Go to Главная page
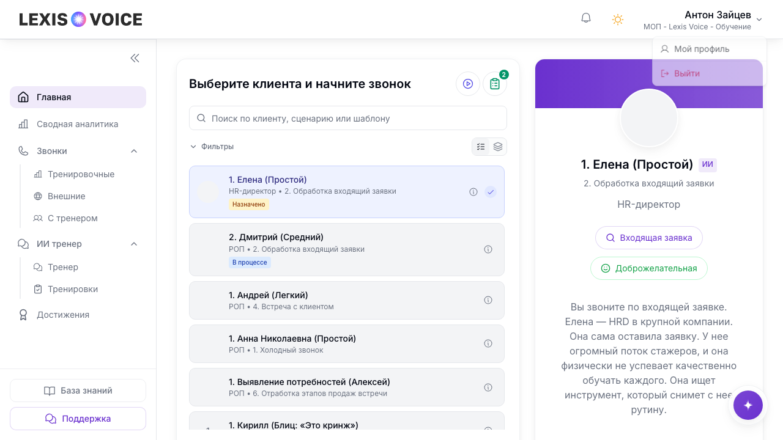 (x=78, y=97)
